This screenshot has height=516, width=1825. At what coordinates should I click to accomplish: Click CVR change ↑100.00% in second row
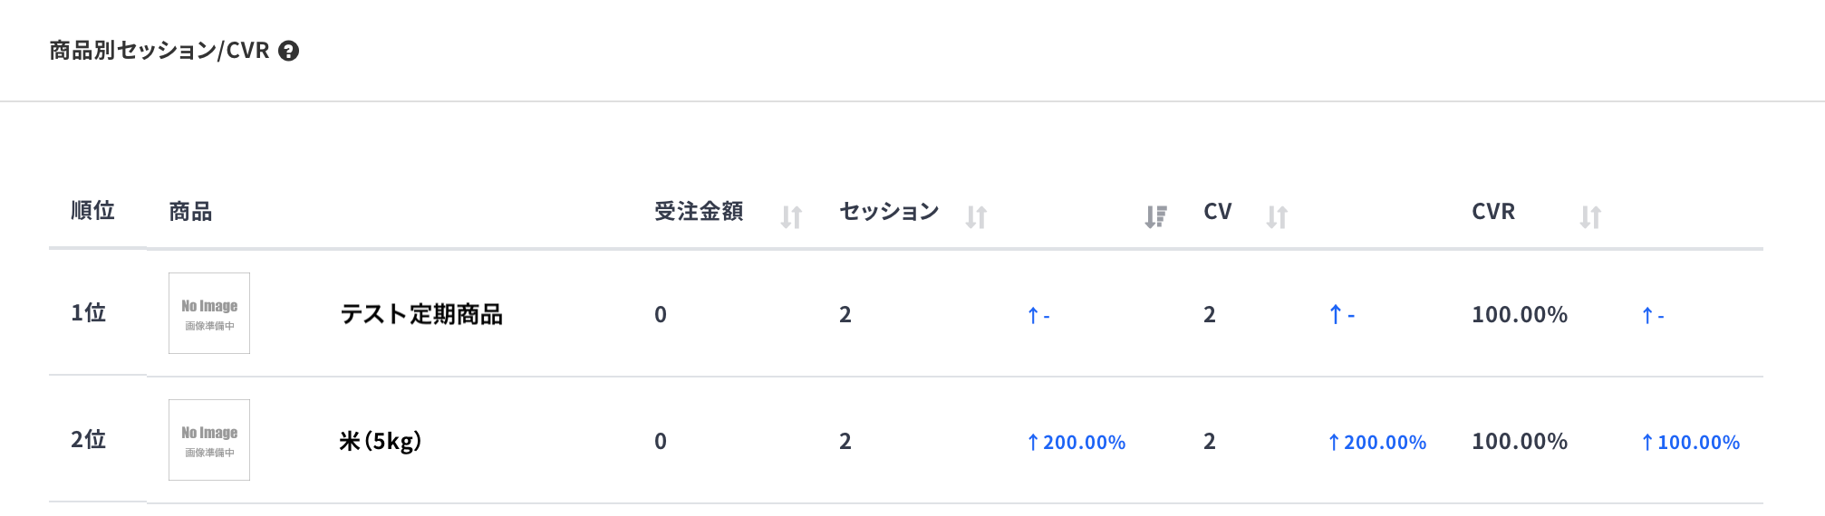1690,443
